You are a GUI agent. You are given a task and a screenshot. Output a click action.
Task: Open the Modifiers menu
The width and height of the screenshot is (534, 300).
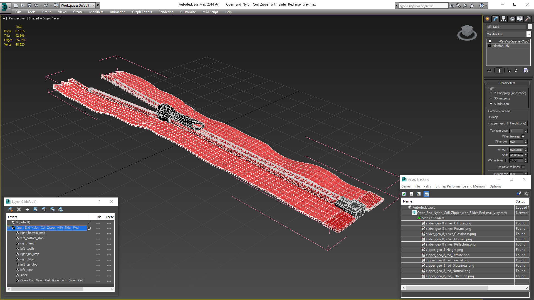96,12
